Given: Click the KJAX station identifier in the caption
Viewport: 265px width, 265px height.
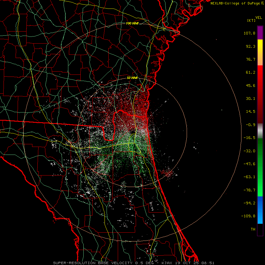Looking at the screenshot, I should [x=167, y=263].
